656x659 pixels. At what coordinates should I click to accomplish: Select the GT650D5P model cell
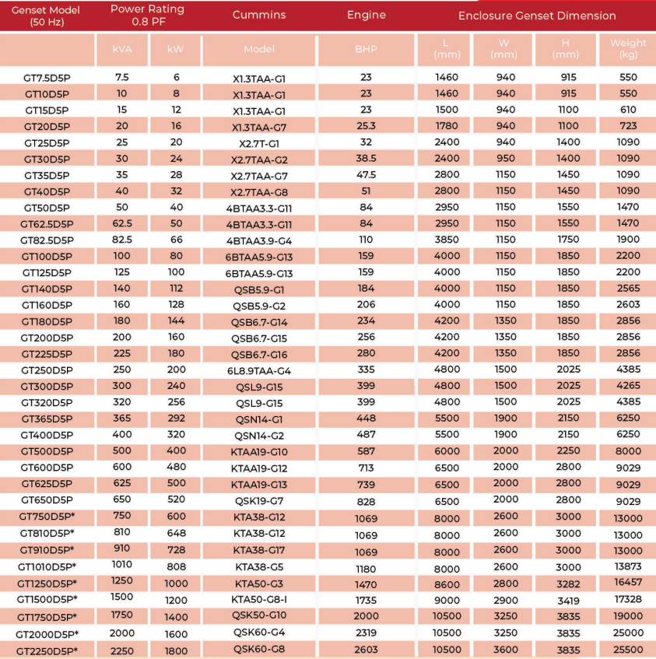click(x=47, y=500)
